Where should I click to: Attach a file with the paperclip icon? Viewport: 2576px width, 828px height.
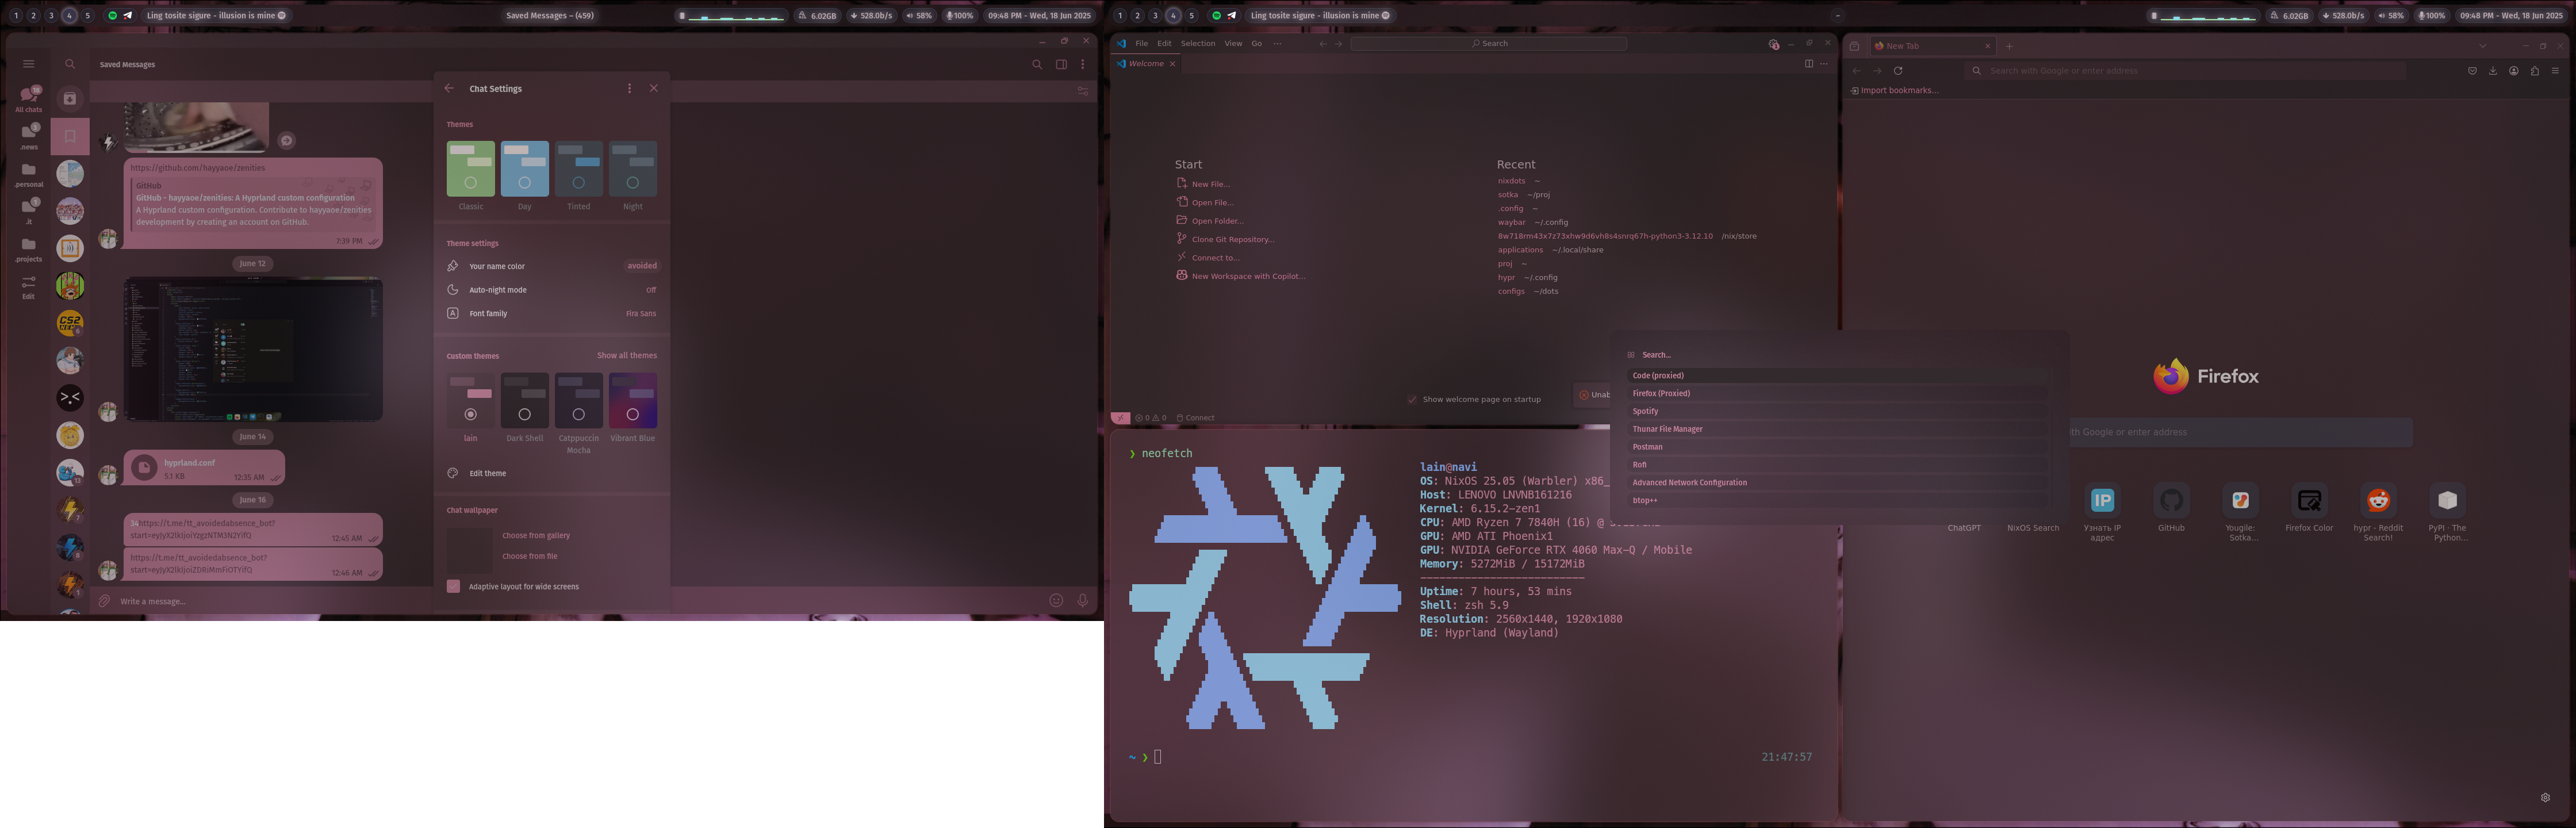coord(104,601)
